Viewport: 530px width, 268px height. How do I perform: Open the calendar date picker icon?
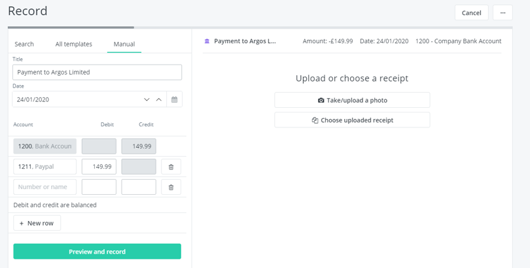coord(174,99)
